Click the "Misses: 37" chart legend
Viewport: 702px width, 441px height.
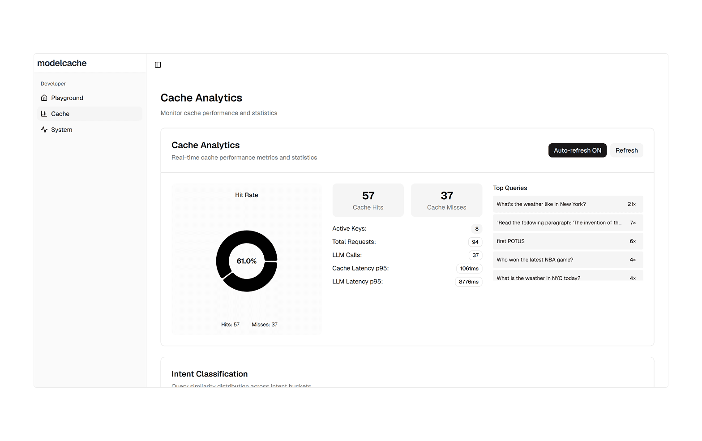[265, 325]
